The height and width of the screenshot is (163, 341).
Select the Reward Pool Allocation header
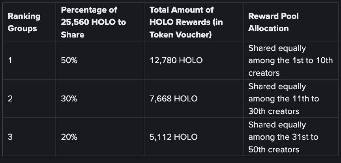pos(274,22)
